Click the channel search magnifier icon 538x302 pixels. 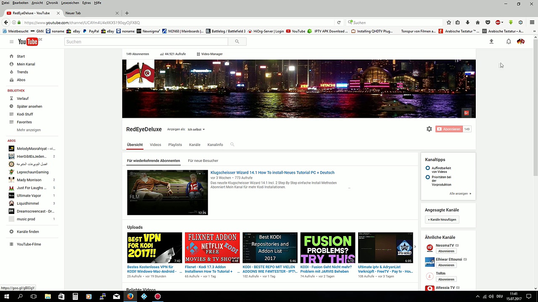coord(232,145)
